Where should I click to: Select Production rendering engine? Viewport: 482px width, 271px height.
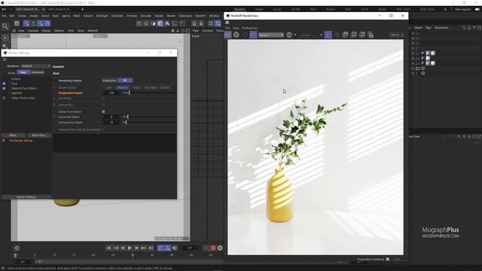tap(109, 81)
